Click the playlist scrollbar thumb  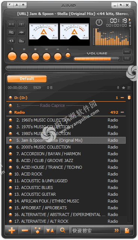pyautogui.click(x=129, y=97)
